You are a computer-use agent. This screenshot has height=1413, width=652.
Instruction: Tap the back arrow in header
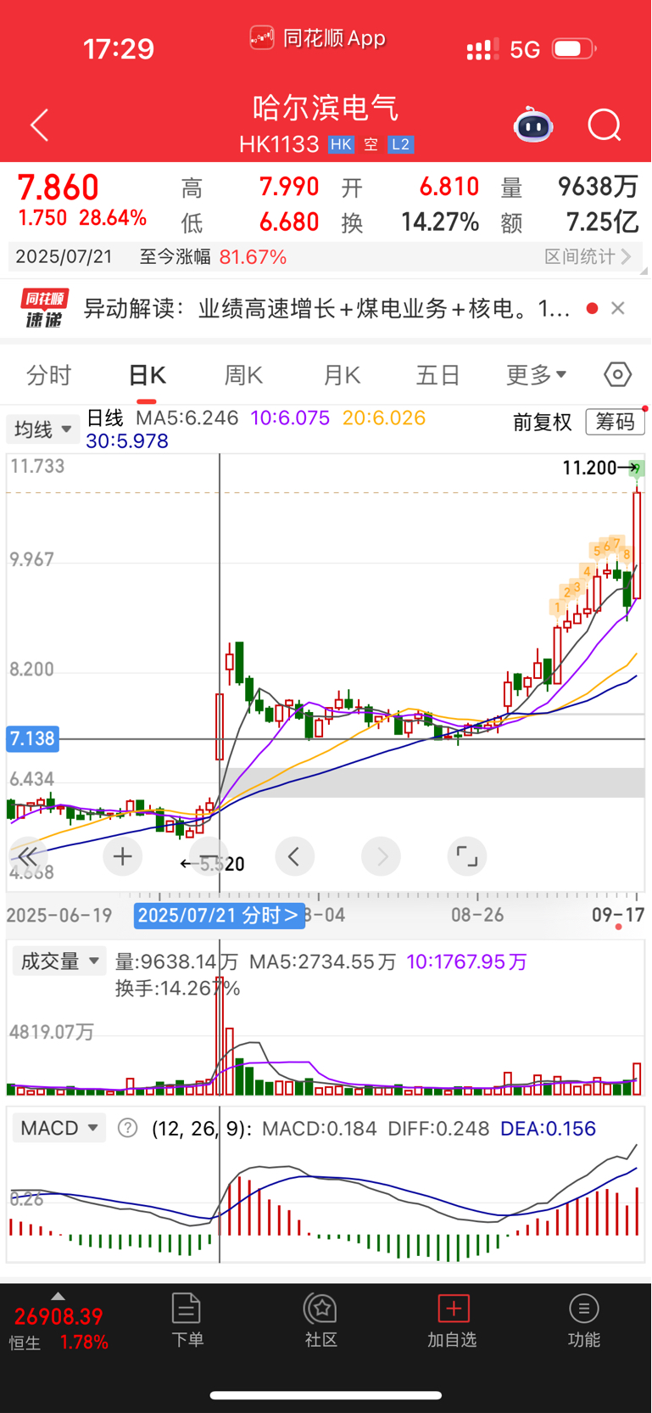click(x=40, y=126)
